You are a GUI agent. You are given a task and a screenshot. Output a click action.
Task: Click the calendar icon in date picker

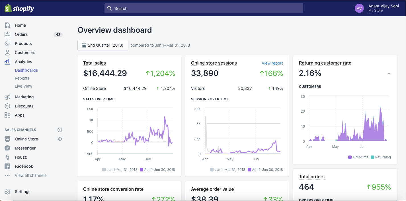click(x=84, y=45)
